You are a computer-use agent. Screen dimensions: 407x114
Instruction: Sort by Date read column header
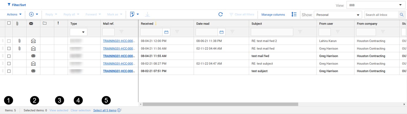coord(203,24)
